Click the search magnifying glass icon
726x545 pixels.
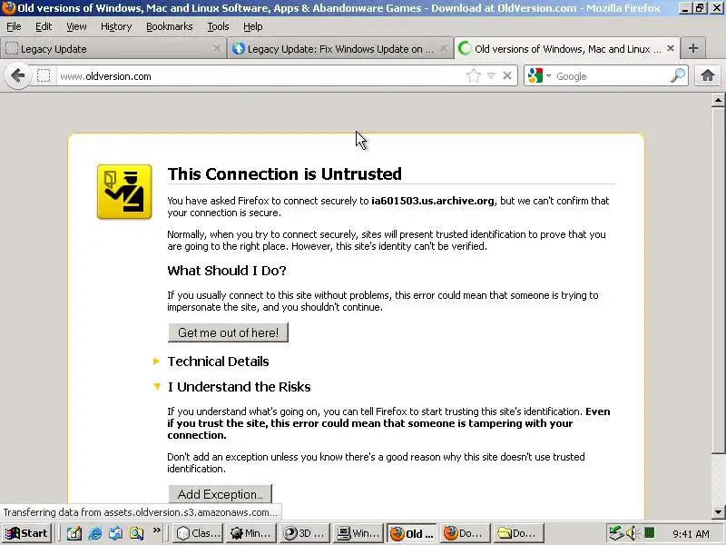tap(678, 75)
